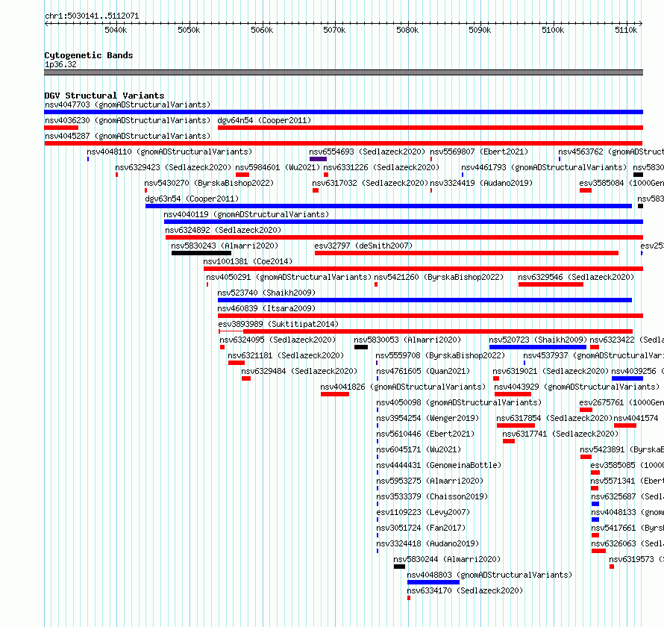Select nsv3324418 Audano2019 label

click(x=427, y=543)
